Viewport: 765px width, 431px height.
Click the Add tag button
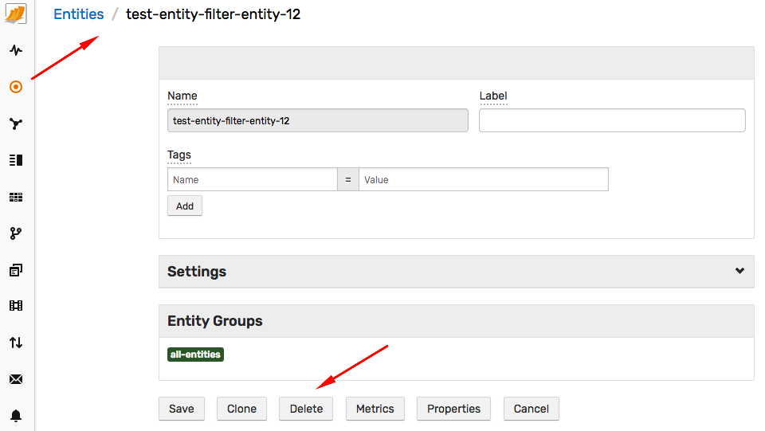coord(184,206)
